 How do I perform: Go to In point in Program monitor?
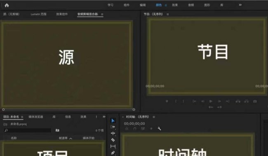(194, 101)
